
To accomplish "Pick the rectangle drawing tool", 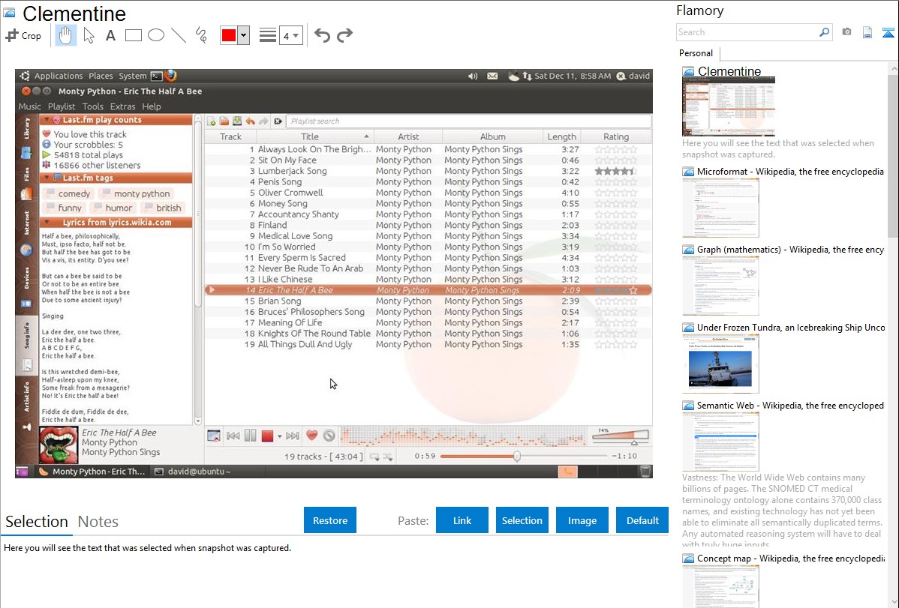I will pyautogui.click(x=133, y=35).
